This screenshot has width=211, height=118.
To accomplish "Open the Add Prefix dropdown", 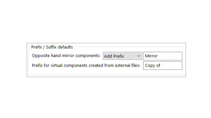I will [x=122, y=56].
